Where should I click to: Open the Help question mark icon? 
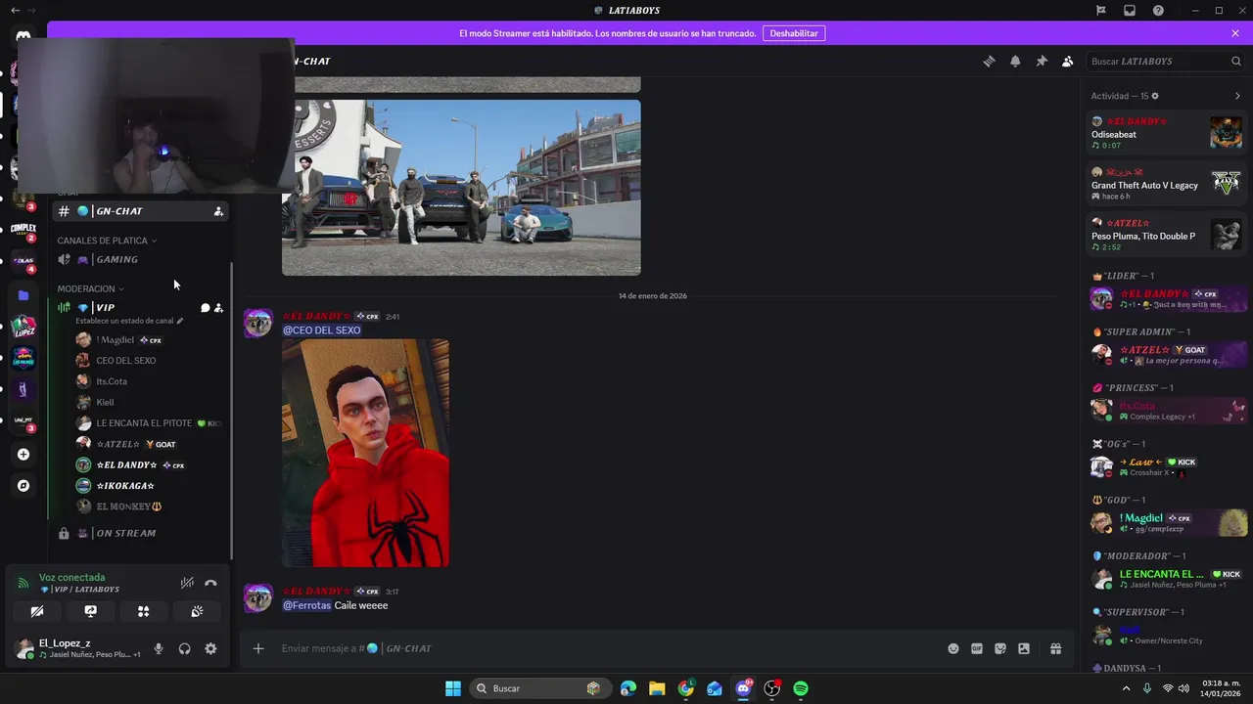click(1158, 10)
